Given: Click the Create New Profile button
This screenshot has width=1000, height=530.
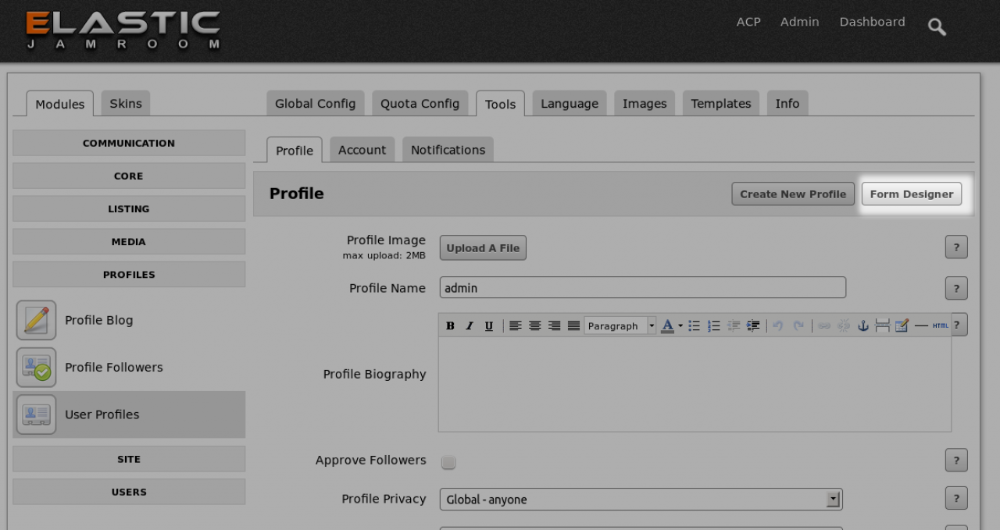Looking at the screenshot, I should click(x=793, y=194).
